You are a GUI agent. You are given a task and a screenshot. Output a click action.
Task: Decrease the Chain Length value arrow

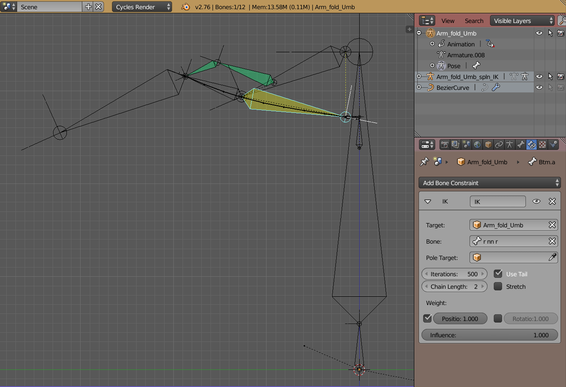coord(426,286)
